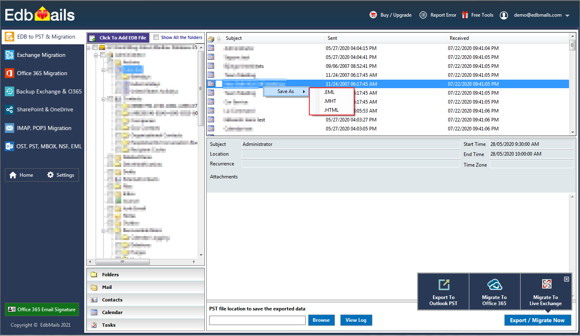
Task: Click the folder icon in the list header
Action: pos(211,39)
